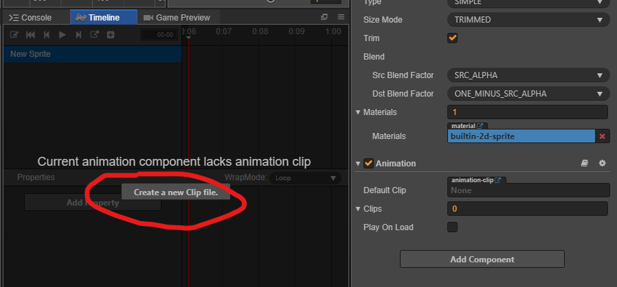
Task: Jump to first frame in Timeline toolbar
Action: click(30, 34)
